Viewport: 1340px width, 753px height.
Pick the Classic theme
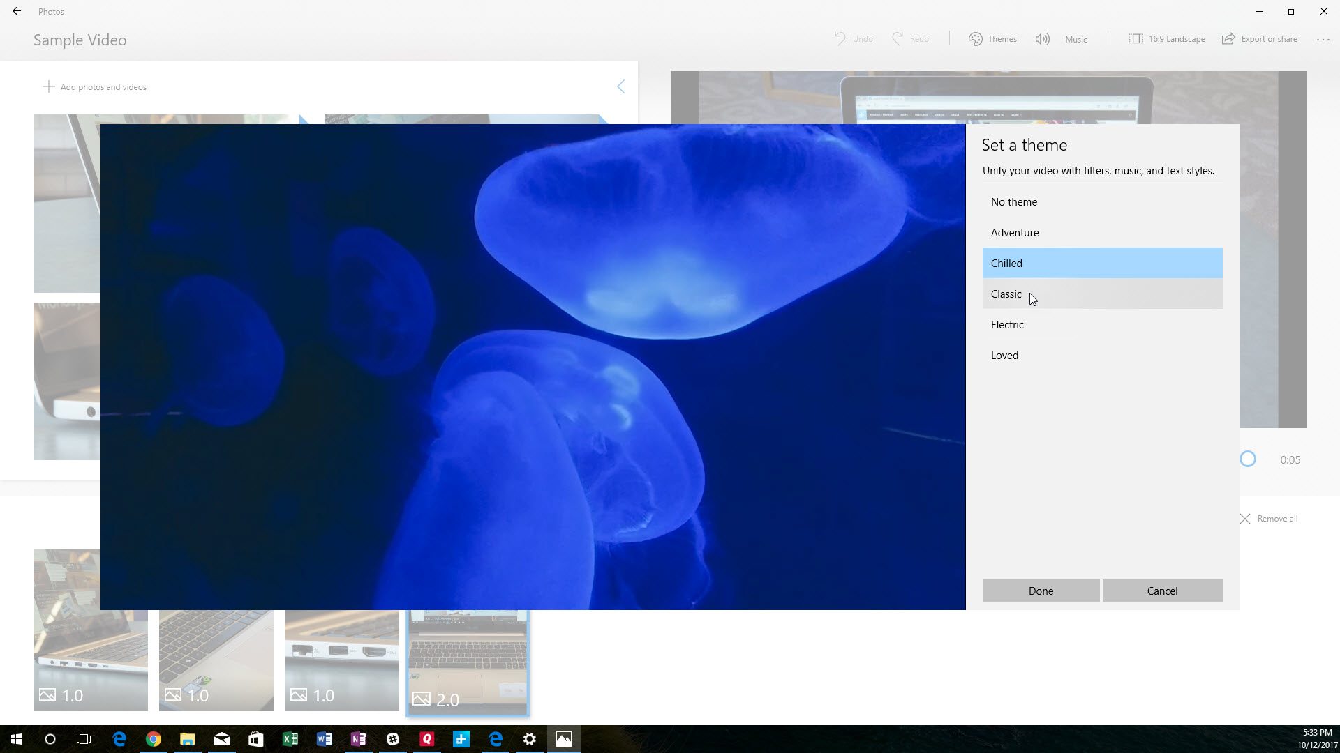coord(1102,294)
